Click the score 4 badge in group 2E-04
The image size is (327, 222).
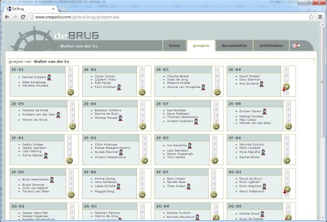coord(287,87)
